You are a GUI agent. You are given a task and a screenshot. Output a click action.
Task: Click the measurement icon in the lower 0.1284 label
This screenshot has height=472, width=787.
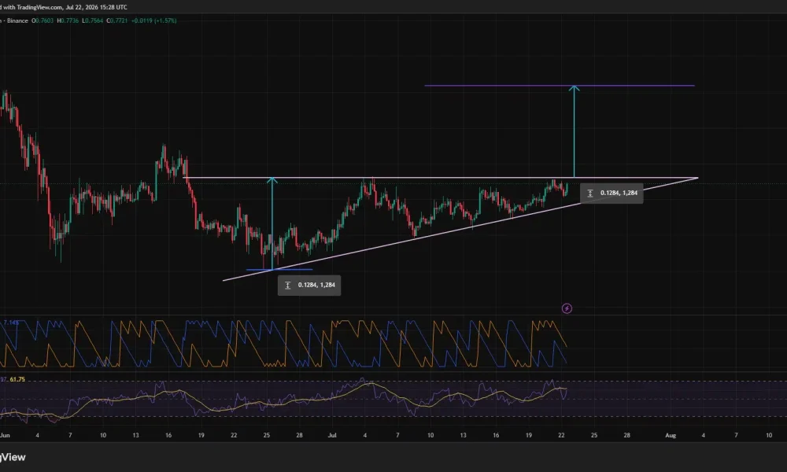(x=287, y=286)
